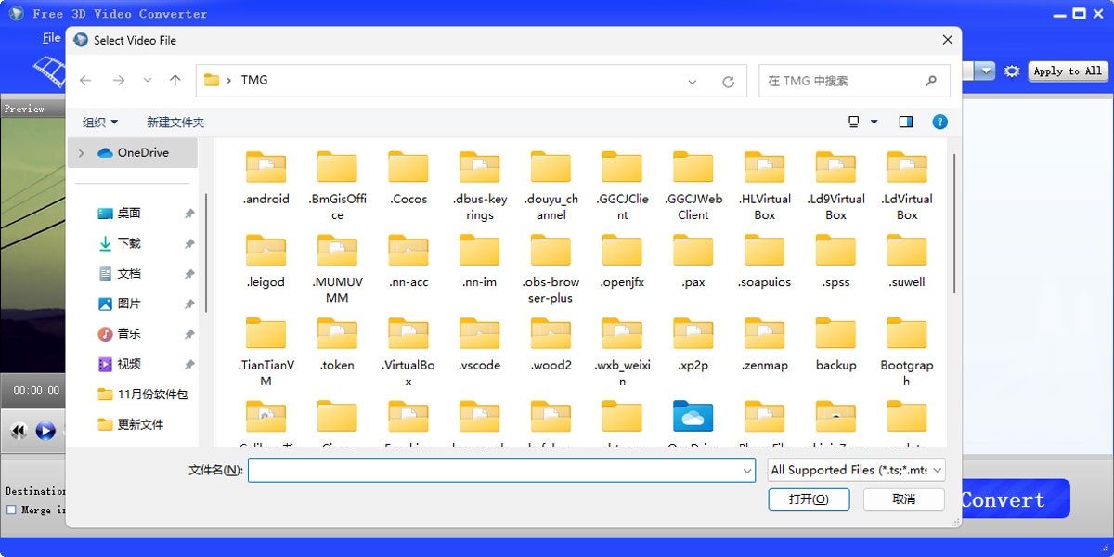The width and height of the screenshot is (1114, 557).
Task: Enable the Merge checkbox at bottom left
Action: [9, 509]
